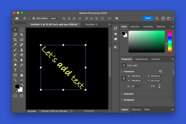This screenshot has width=186, height=124.
Task: Toggle the Auto-Select checkbox
Action: [34, 18]
